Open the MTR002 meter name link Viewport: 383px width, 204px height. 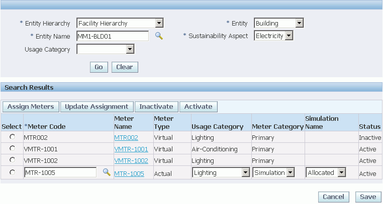(x=126, y=138)
